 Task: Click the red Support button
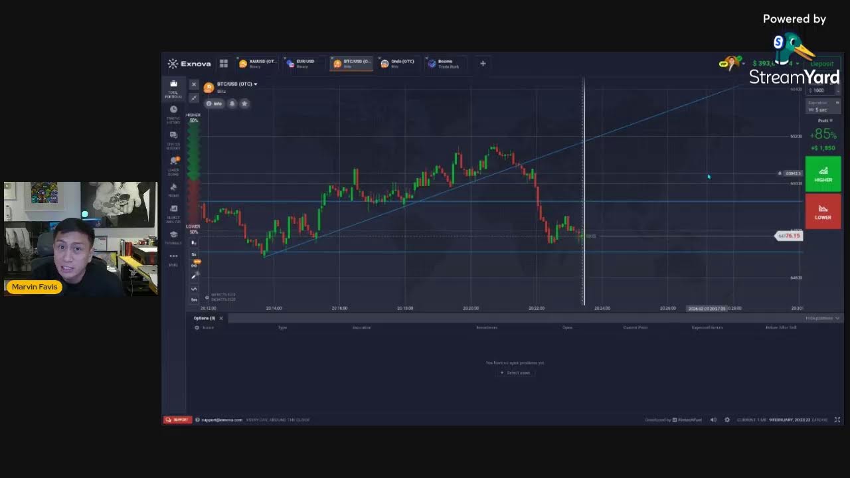coord(177,420)
